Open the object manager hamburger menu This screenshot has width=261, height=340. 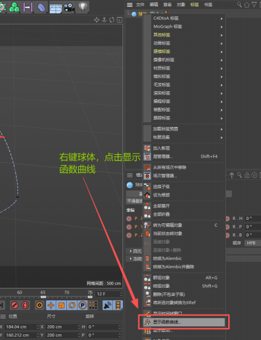[130, 5]
